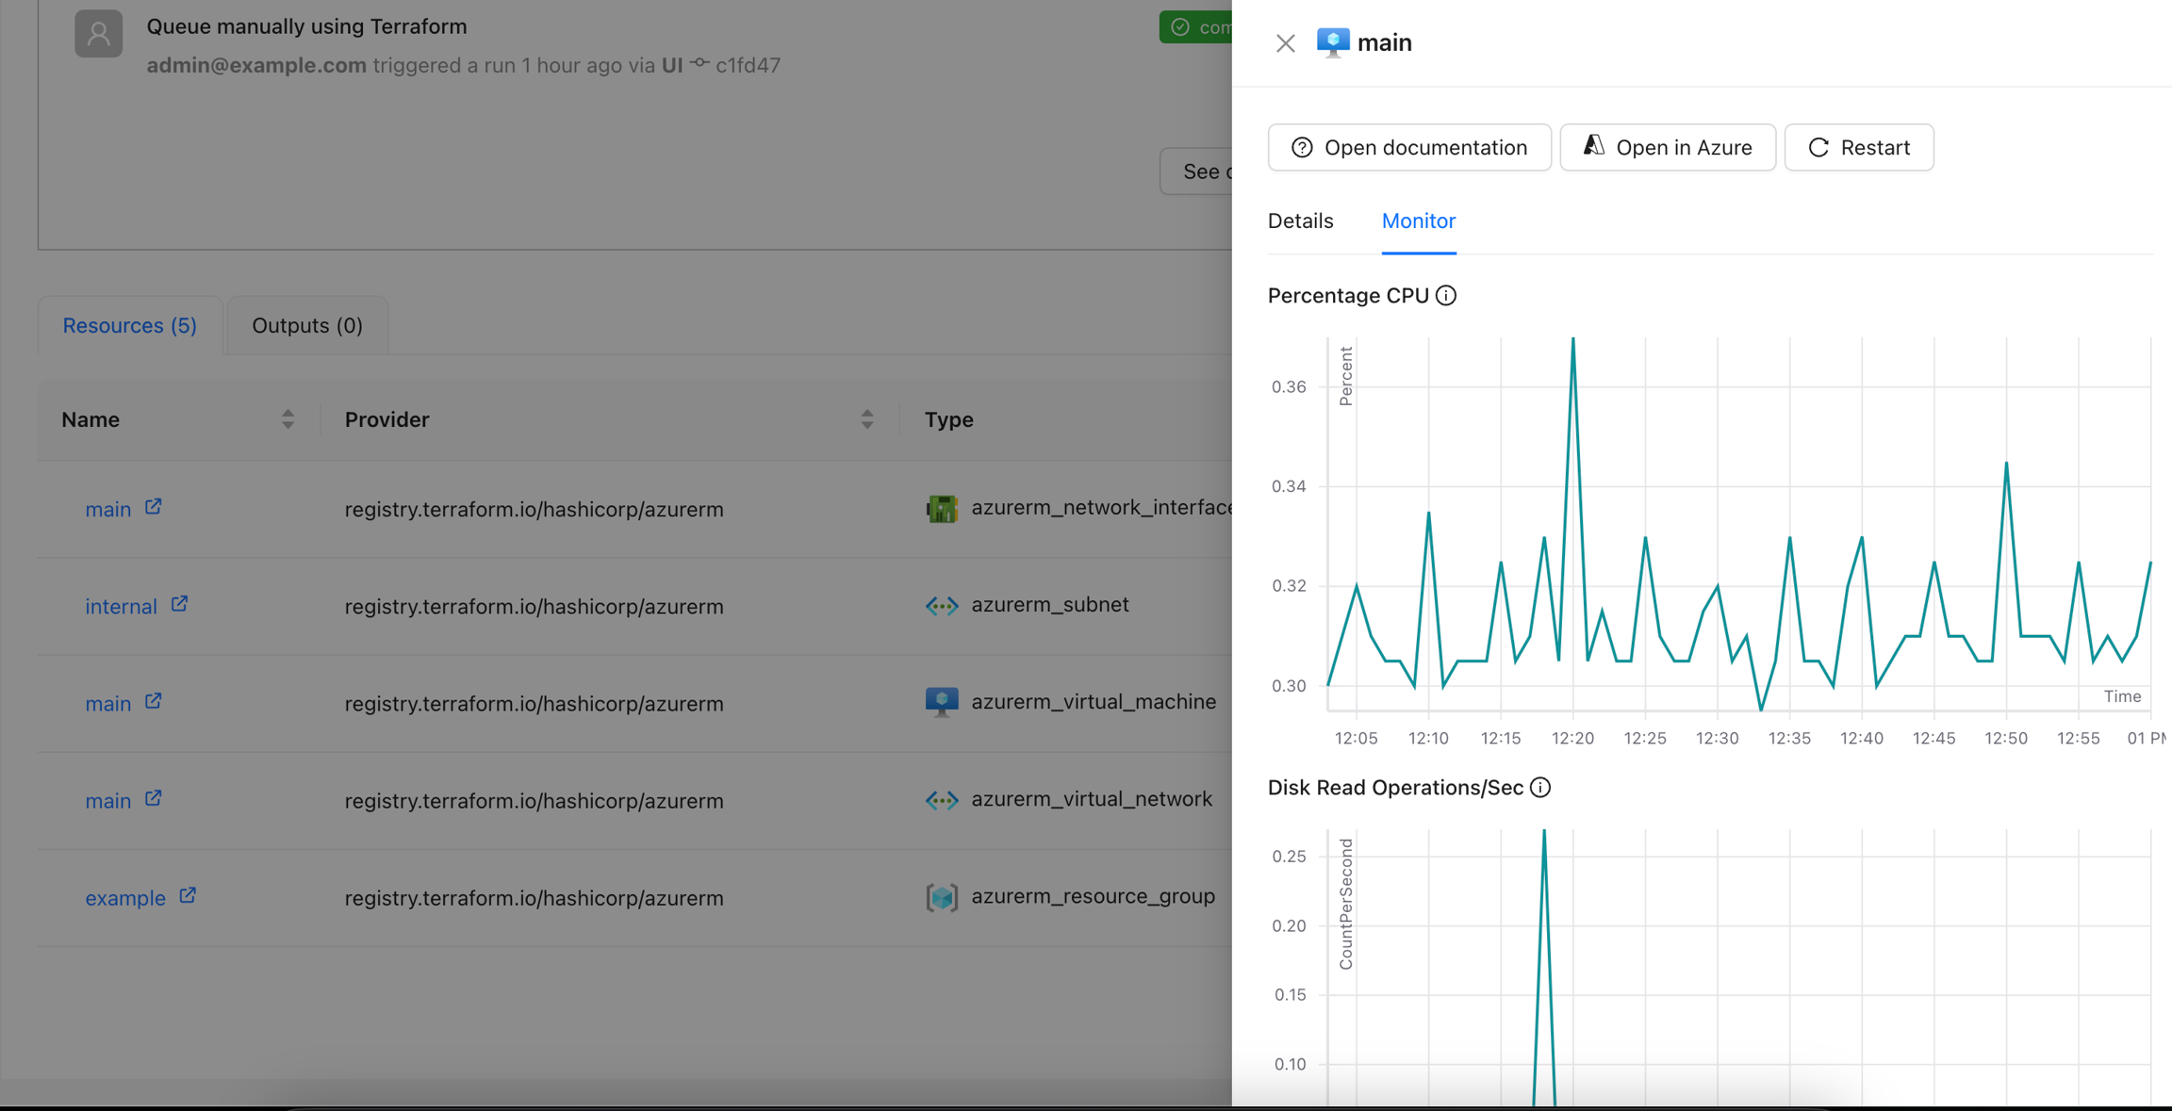Image resolution: width=2172 pixels, height=1111 pixels.
Task: Click external link icon next to internal resource
Action: point(179,605)
